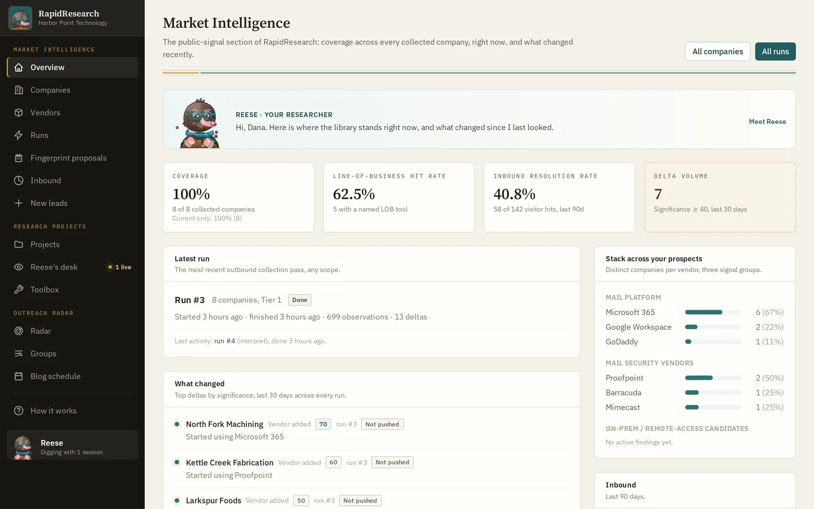
Task: Click the Runs lightning bolt icon
Action: click(19, 135)
